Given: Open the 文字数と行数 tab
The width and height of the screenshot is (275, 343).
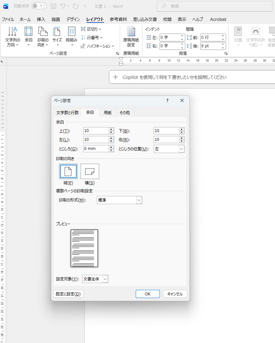Looking at the screenshot, I should click(x=67, y=113).
